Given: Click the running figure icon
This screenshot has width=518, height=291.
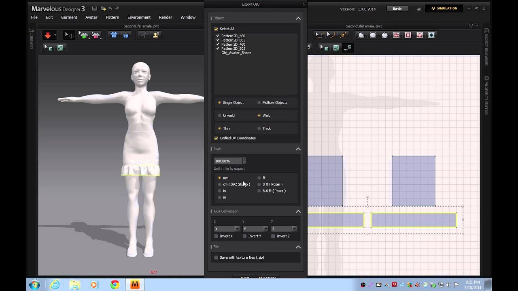Looking at the screenshot, I should [144, 36].
